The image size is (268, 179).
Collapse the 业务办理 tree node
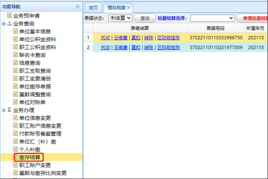coord(3,110)
